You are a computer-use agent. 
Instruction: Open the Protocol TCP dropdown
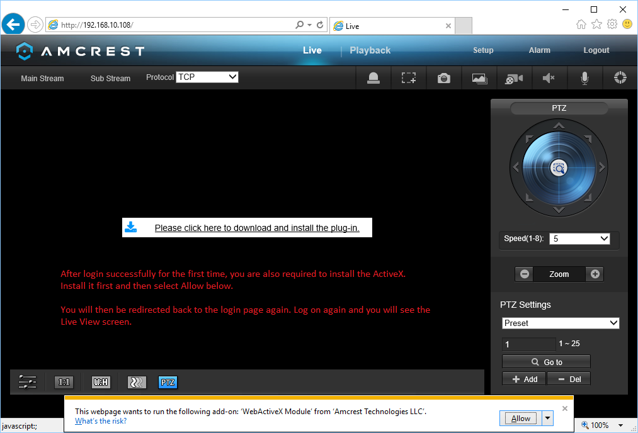[207, 77]
